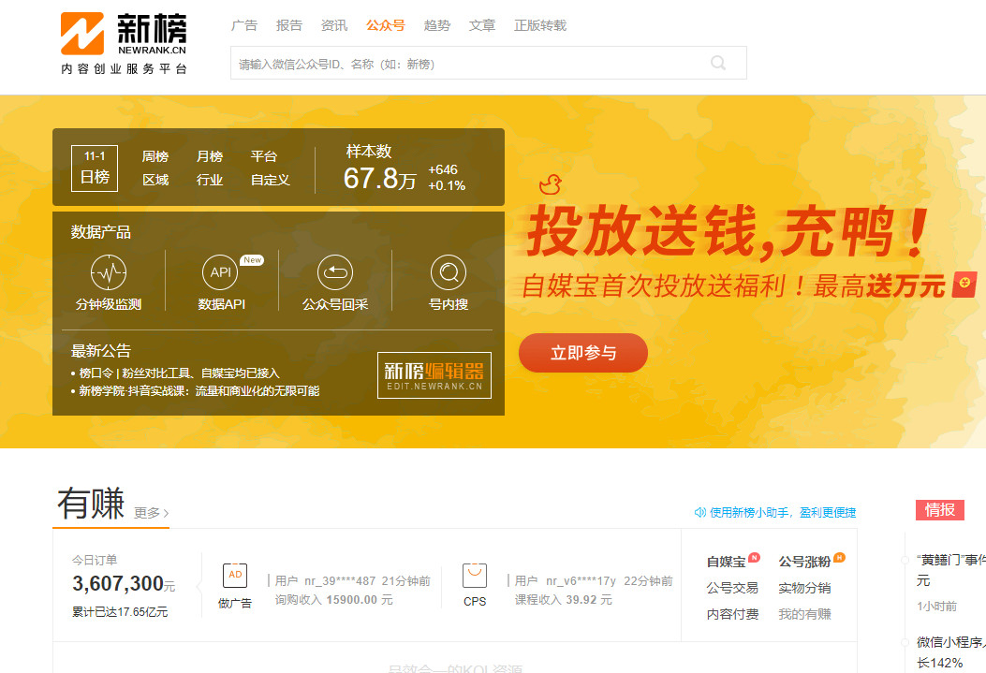Click the 新榜 Newrank logo
986x673 pixels.
point(124,43)
